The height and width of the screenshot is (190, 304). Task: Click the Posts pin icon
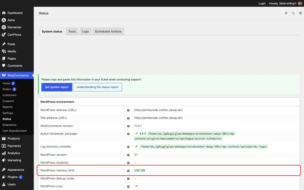(4, 44)
